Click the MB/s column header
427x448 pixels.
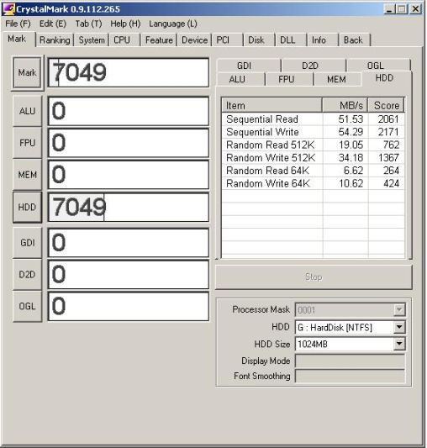(345, 105)
